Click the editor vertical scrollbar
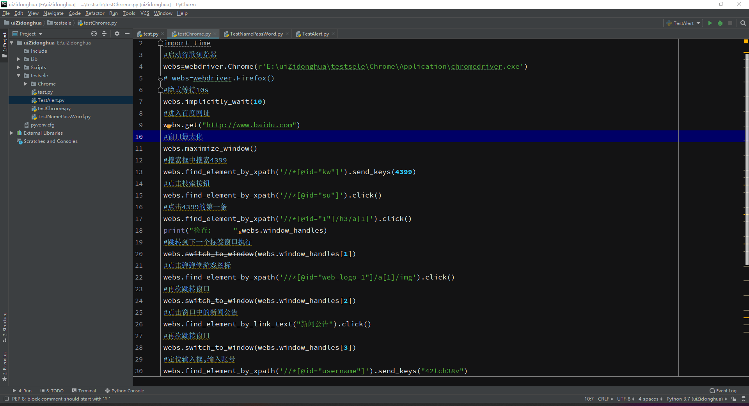The image size is (749, 406). [x=747, y=159]
